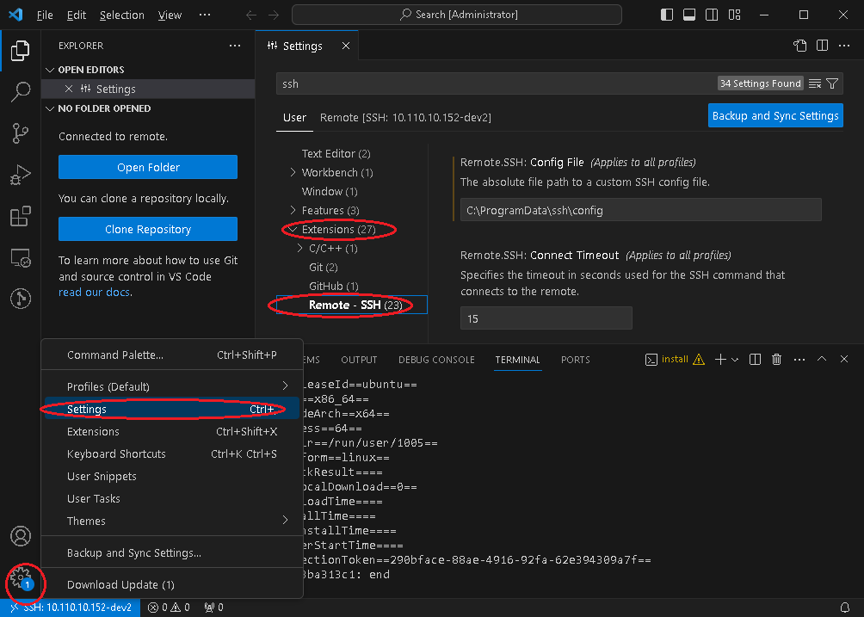Click the Filter Settings funnel icon
This screenshot has height=617, width=864.
(x=831, y=83)
